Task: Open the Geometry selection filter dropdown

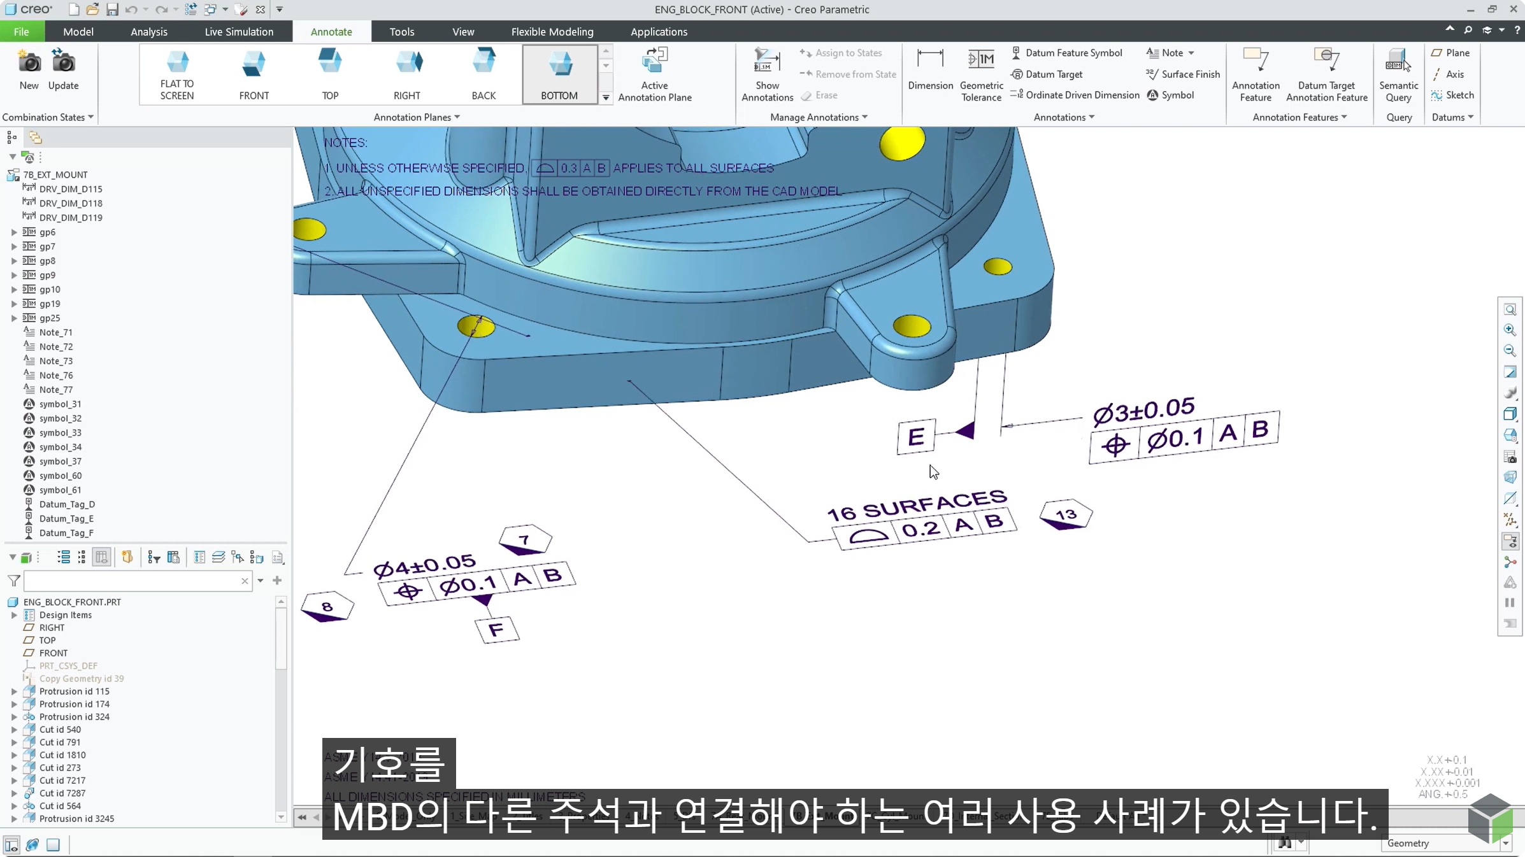Action: point(1506,843)
